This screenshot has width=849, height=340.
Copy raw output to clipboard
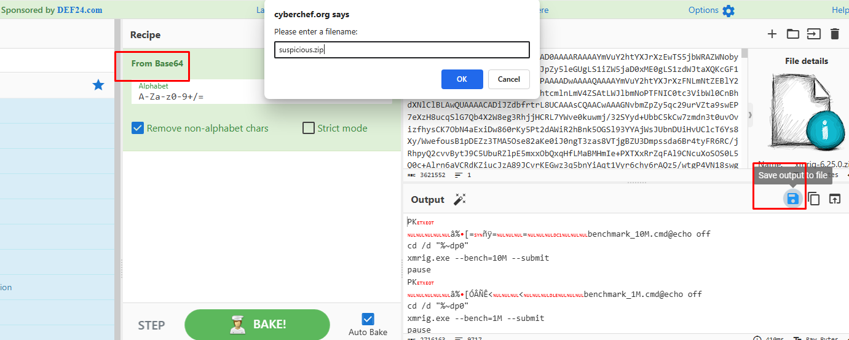pyautogui.click(x=814, y=199)
